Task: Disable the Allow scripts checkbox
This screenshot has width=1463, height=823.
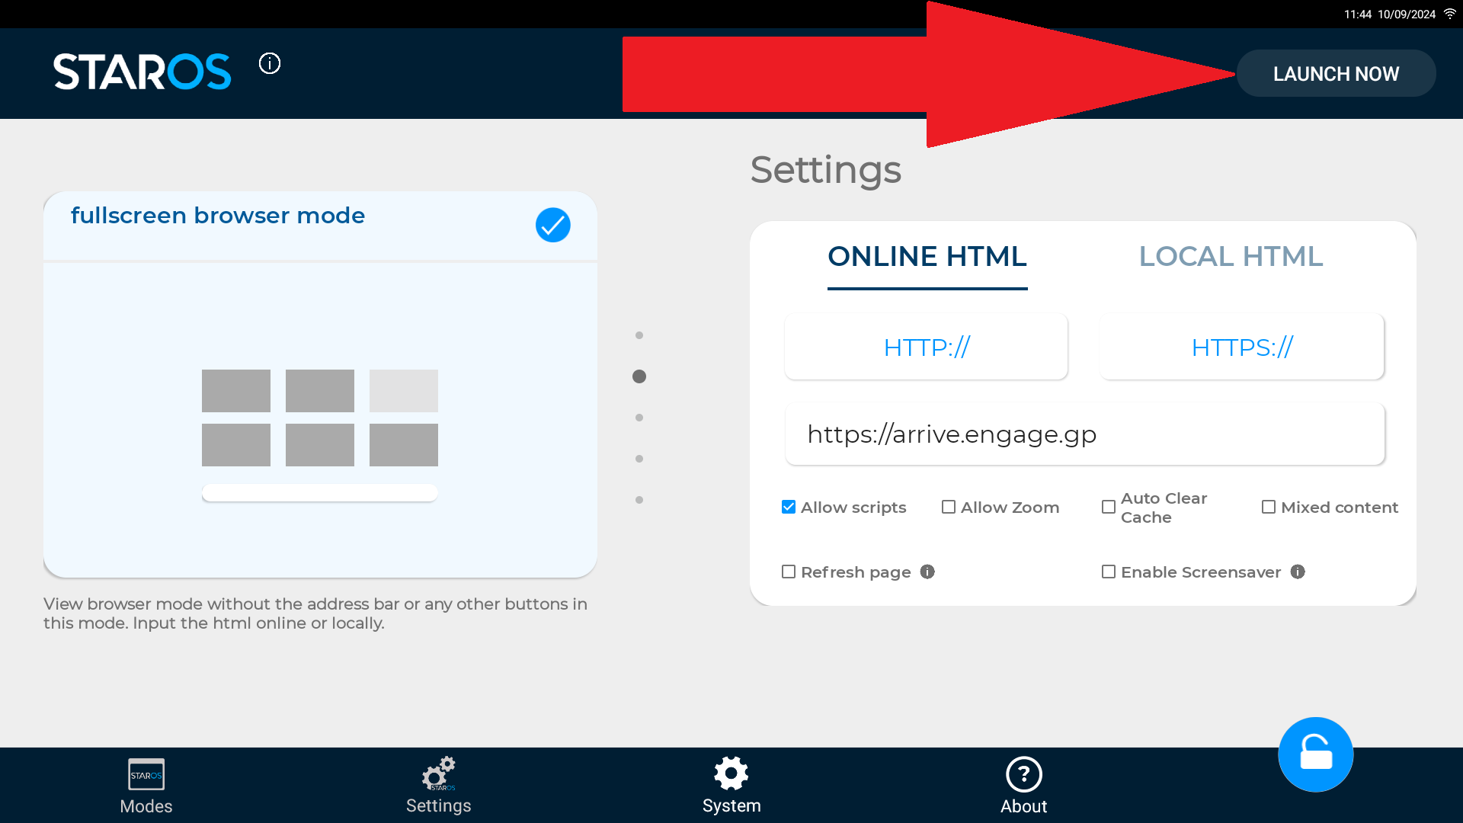Action: tap(789, 507)
